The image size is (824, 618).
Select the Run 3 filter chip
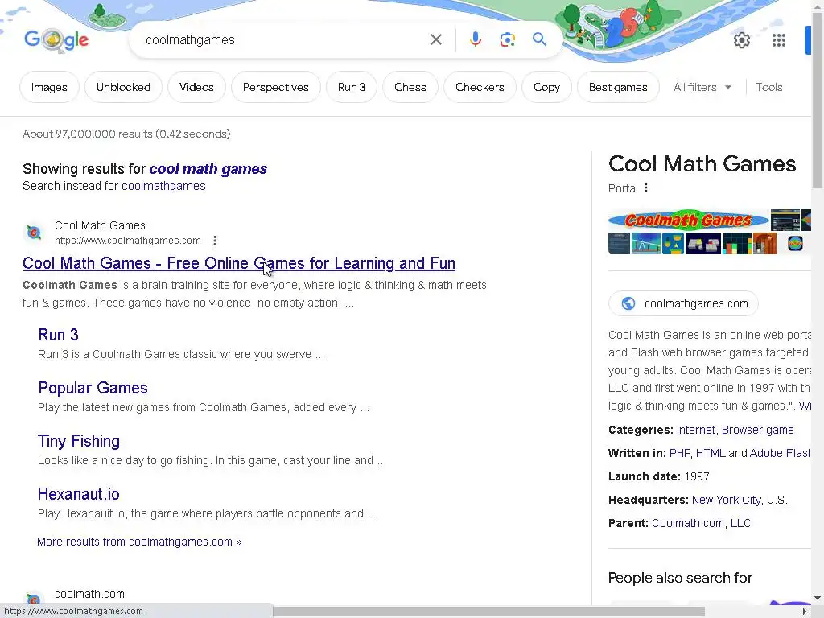tap(352, 87)
